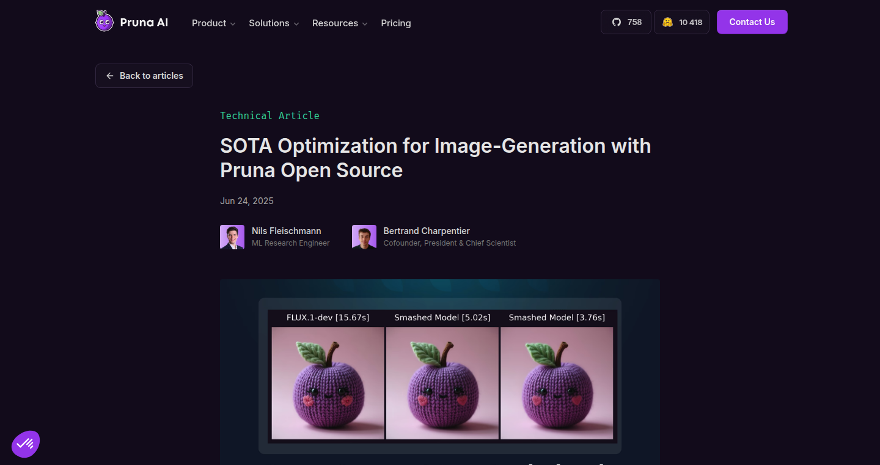The height and width of the screenshot is (465, 880).
Task: Click the Smashed Model [3.76s] caption
Action: 557,318
